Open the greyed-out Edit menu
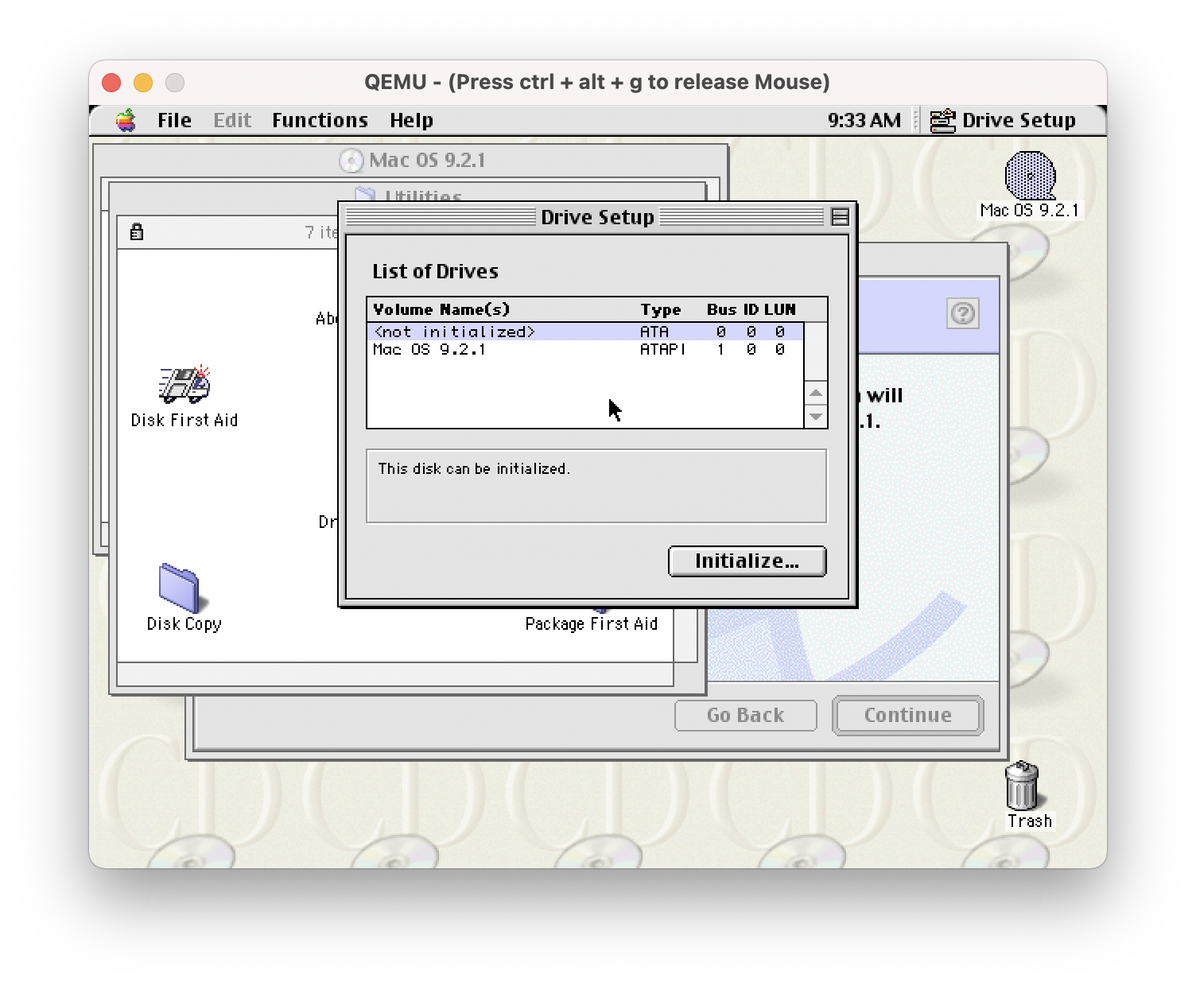1196x986 pixels. [x=232, y=120]
